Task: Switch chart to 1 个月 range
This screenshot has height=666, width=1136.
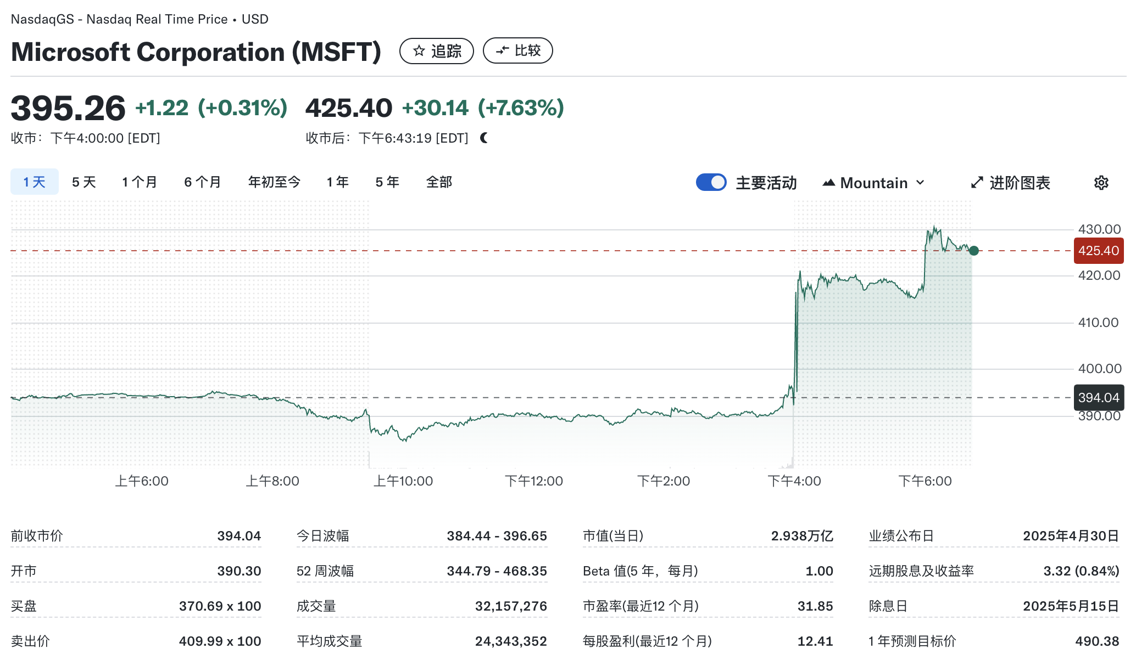Action: click(x=140, y=182)
